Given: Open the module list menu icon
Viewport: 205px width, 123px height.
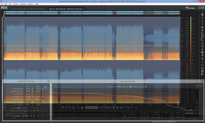Looking at the screenshot, I should (202, 14).
